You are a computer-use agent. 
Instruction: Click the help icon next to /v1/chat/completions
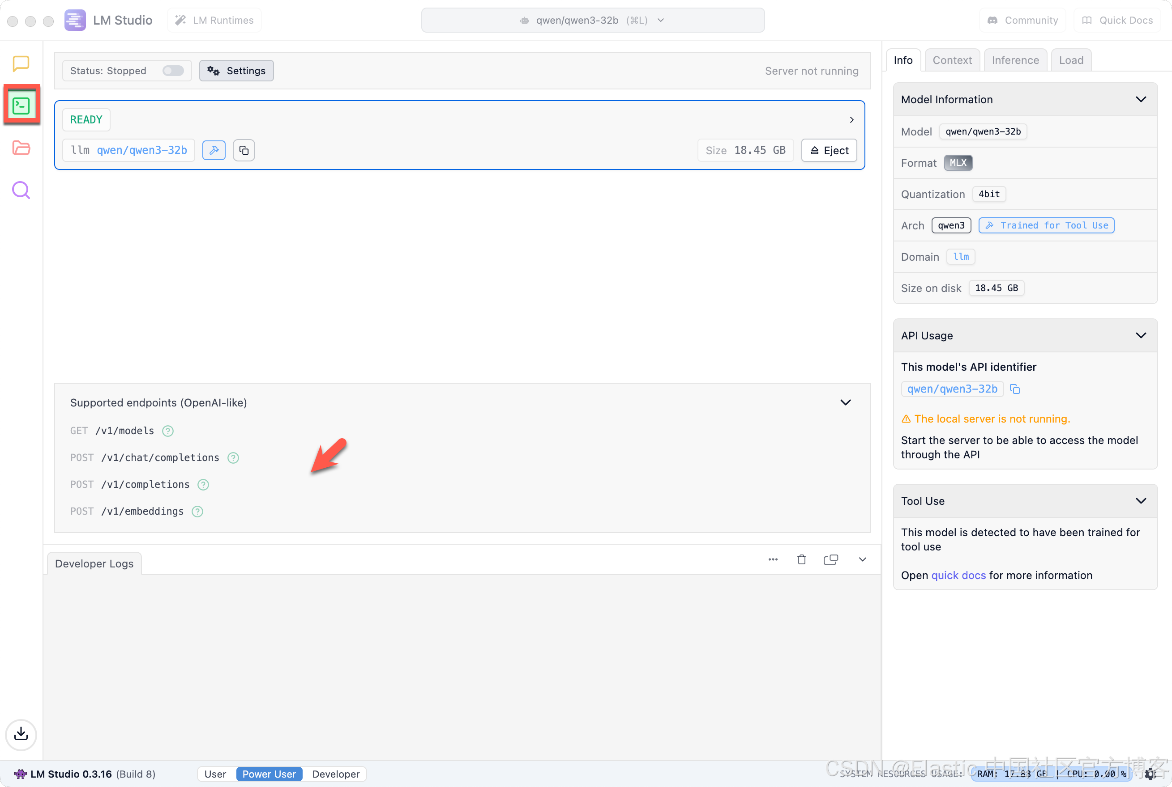coord(233,458)
